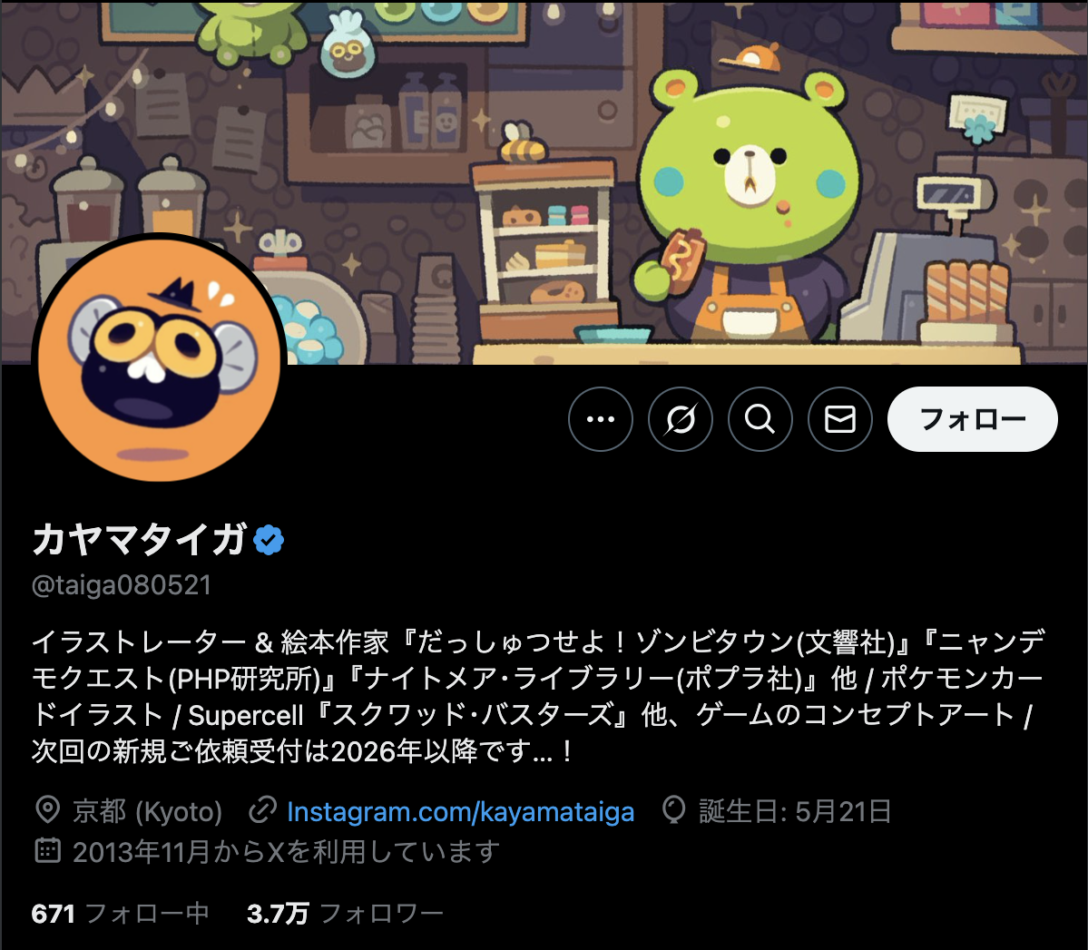Open the Instagram.com/kayamataiga link
This screenshot has height=950, width=1088.
(x=461, y=811)
